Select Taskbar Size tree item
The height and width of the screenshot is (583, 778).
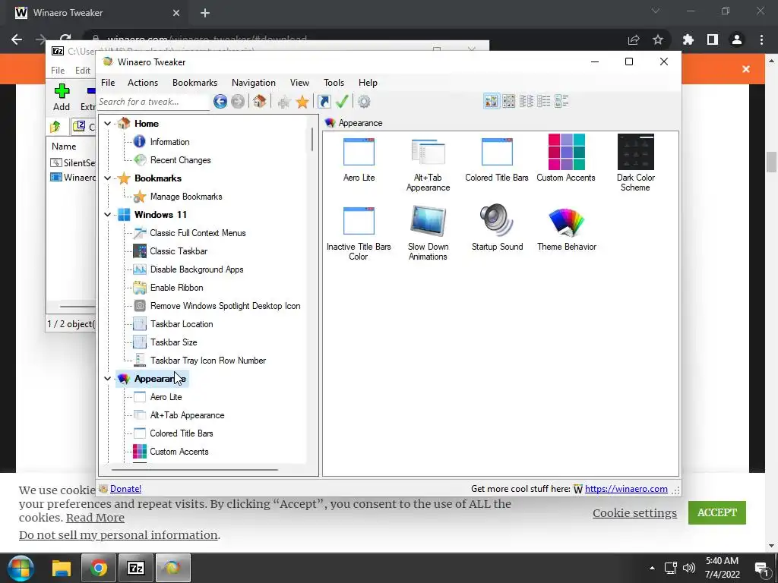pyautogui.click(x=174, y=342)
